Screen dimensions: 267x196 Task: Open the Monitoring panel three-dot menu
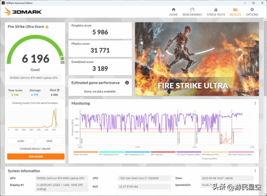coord(255,103)
